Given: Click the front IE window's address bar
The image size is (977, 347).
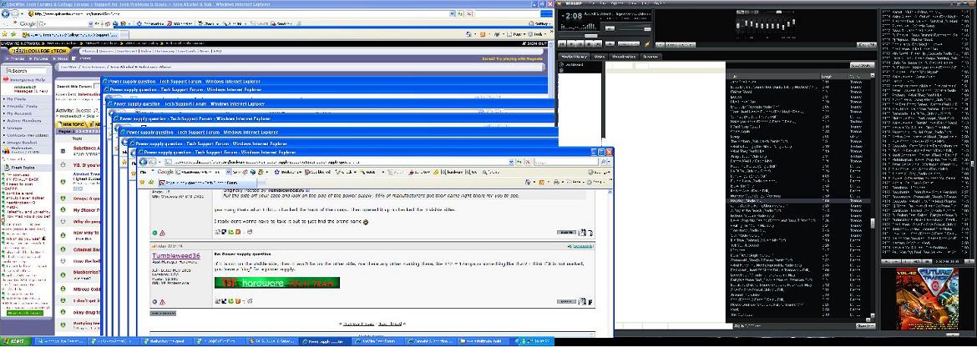Looking at the screenshot, I should click(338, 162).
